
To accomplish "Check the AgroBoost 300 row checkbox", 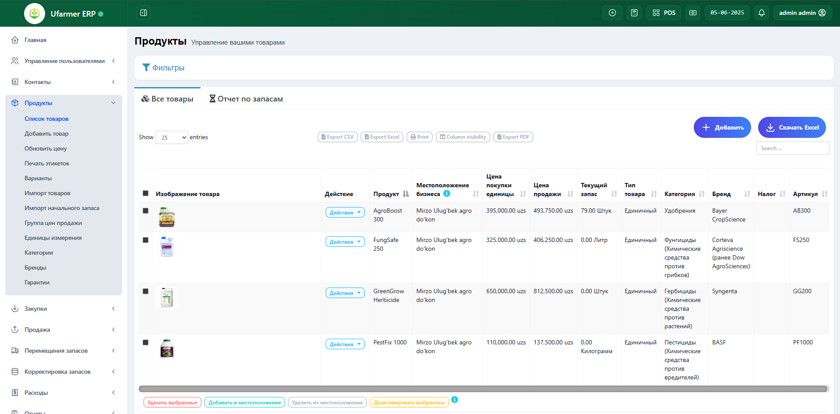I will 146,211.
